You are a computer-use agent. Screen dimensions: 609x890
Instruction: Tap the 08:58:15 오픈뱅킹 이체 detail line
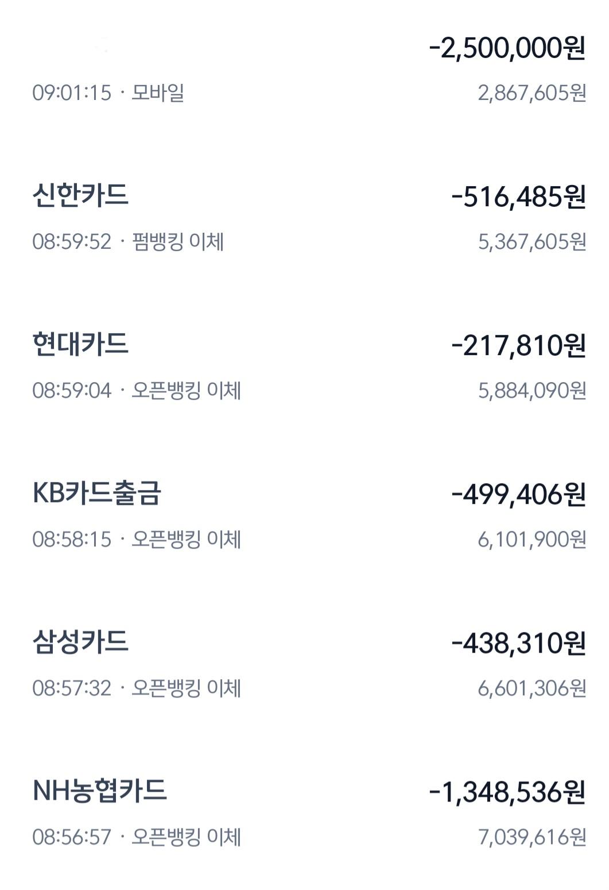(137, 540)
